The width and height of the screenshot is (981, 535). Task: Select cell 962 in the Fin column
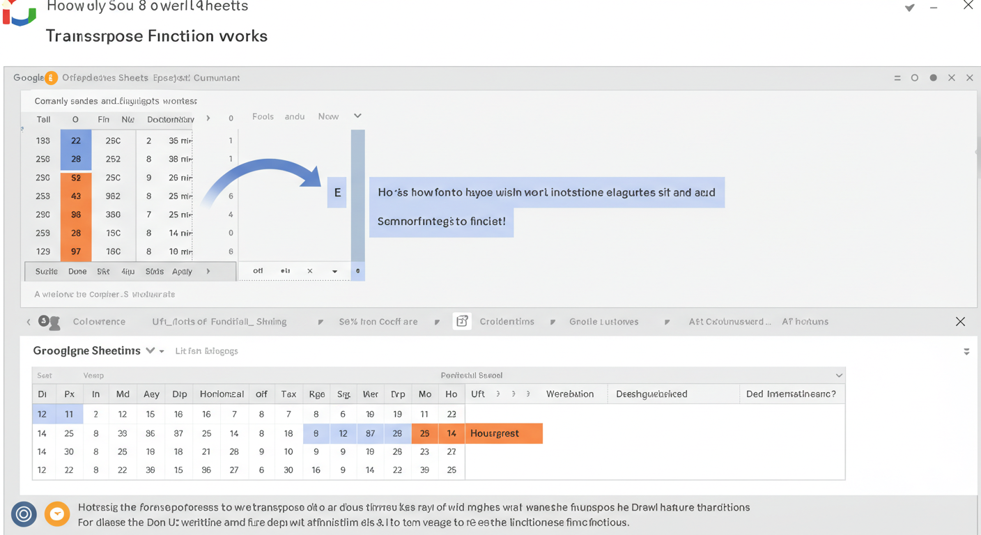tap(113, 196)
